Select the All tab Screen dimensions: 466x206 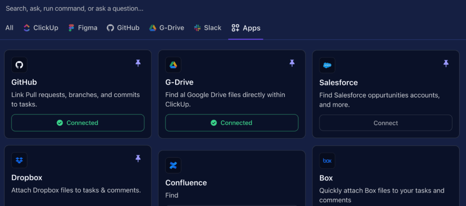(x=9, y=28)
